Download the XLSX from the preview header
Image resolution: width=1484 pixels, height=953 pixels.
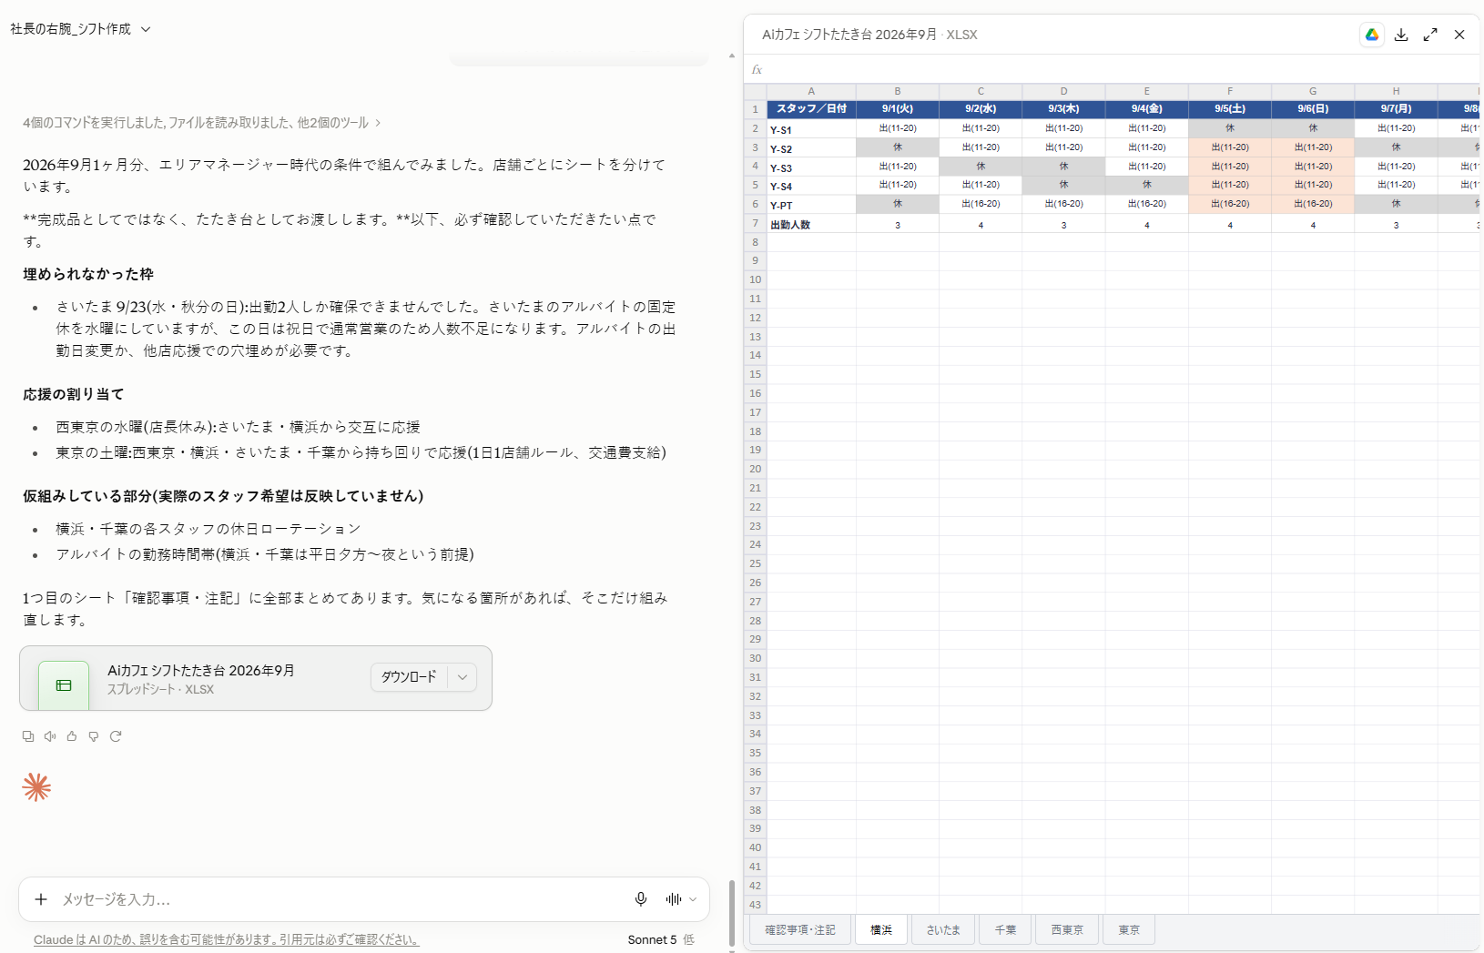[x=1401, y=35]
